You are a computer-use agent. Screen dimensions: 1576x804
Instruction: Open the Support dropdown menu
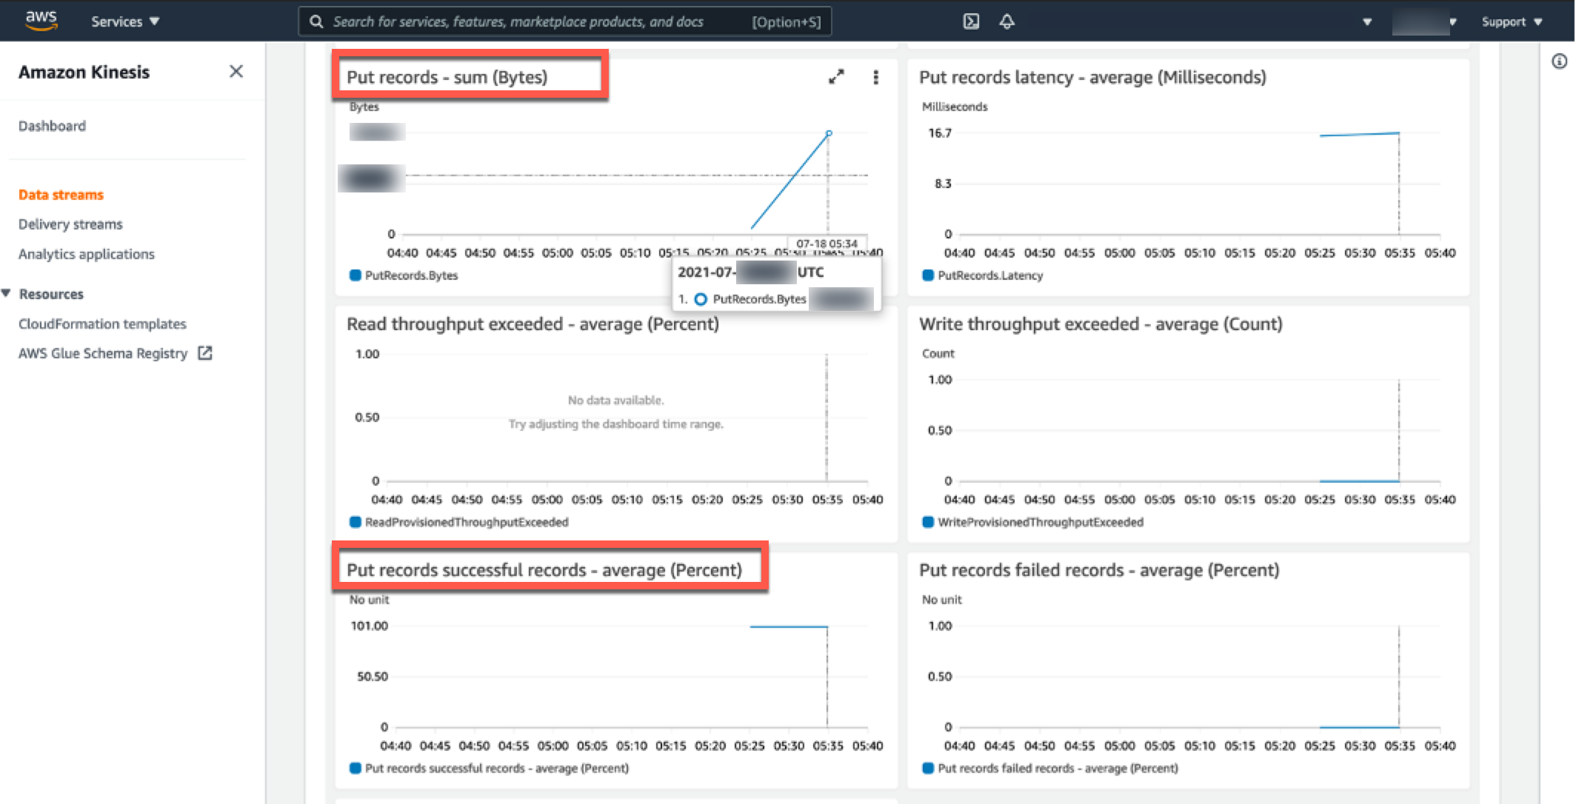(1512, 21)
